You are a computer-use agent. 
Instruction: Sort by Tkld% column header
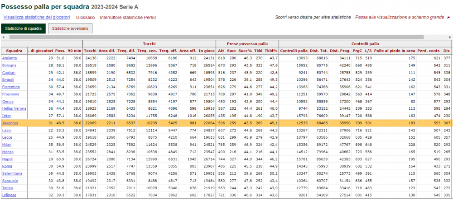click(271, 51)
